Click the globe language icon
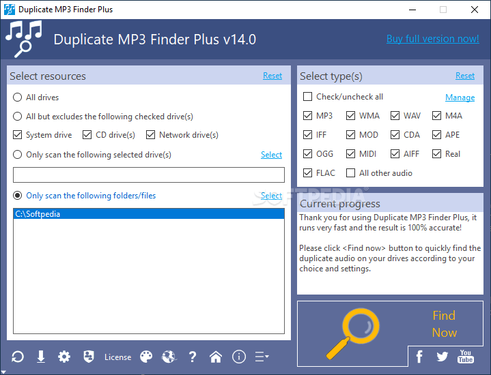Screen dimensions: 491x375 pos(169,357)
